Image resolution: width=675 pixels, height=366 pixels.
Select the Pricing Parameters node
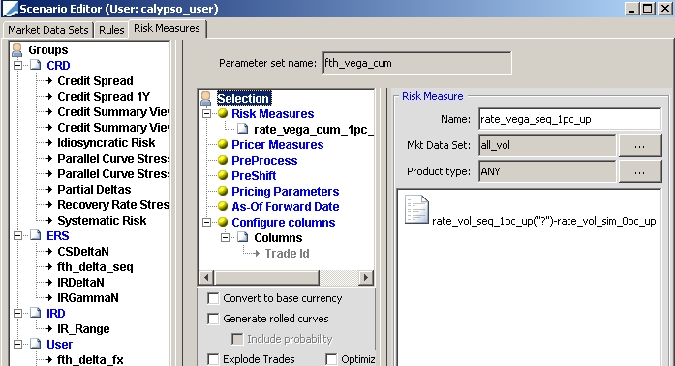[286, 191]
